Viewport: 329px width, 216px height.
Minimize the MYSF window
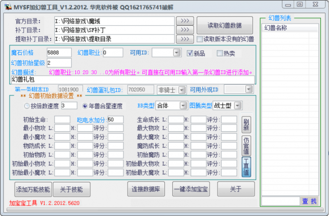tap(288, 5)
